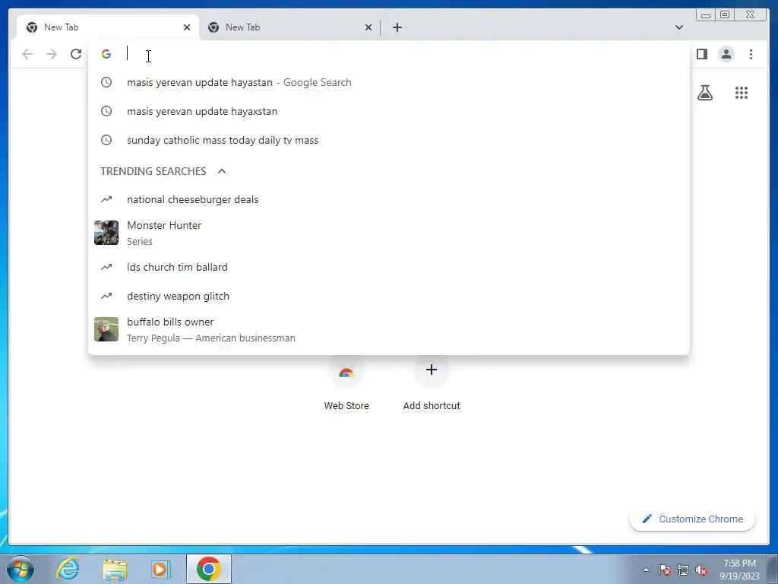The image size is (778, 584).
Task: Select the Monster Hunter Series suggestion
Action: (x=388, y=233)
